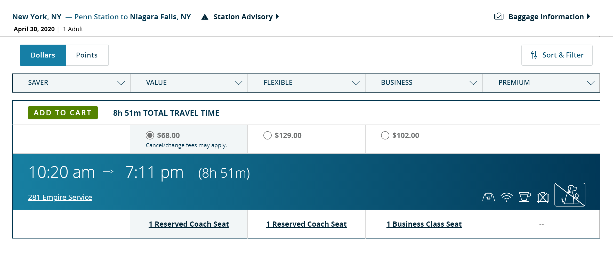Click the café cup amenity icon

[x=525, y=197]
